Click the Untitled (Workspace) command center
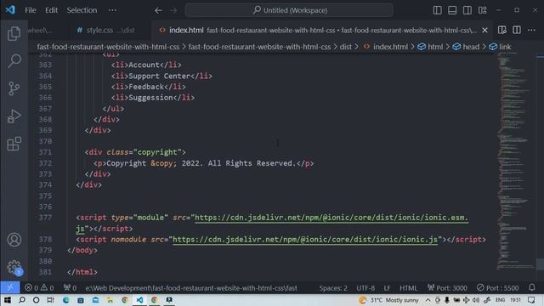The height and width of the screenshot is (306, 544). pyautogui.click(x=289, y=10)
